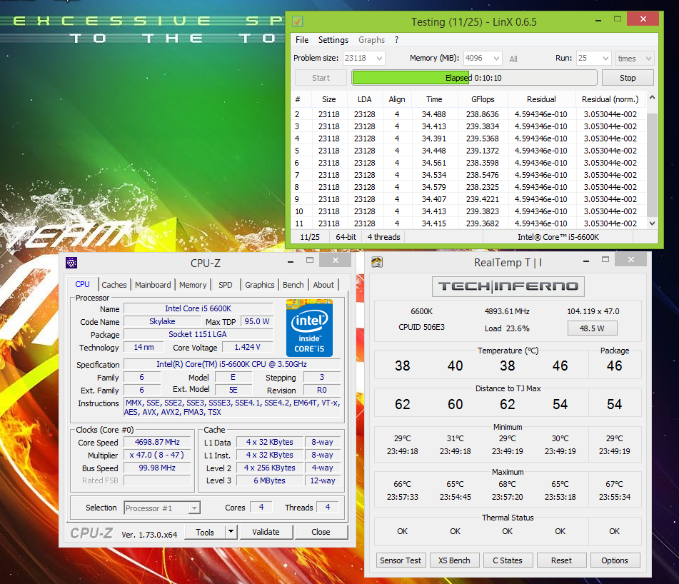679x584 pixels.
Task: Open C States in RealTemp
Action: click(x=508, y=560)
